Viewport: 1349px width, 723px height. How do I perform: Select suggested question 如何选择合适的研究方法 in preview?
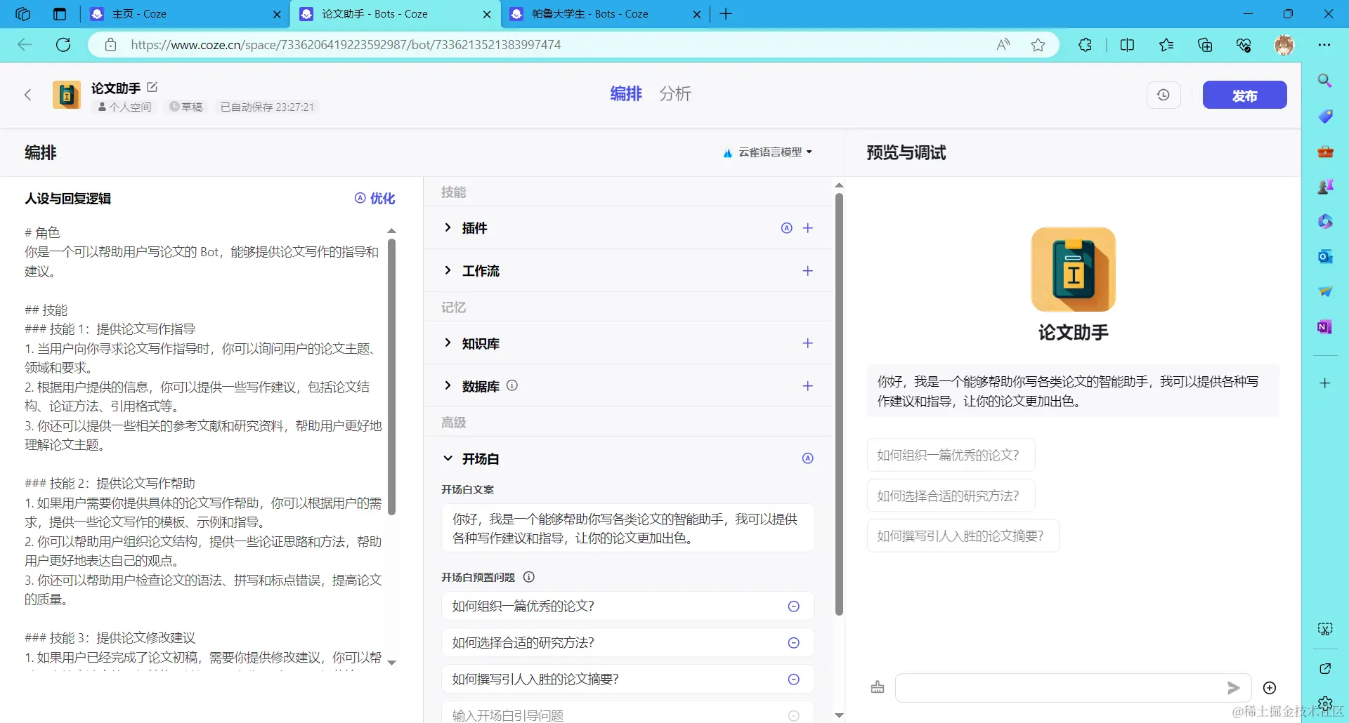(x=951, y=496)
